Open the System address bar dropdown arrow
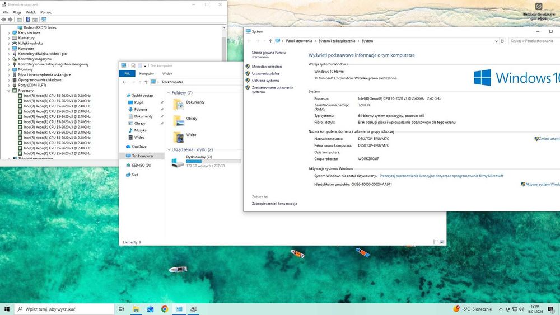The width and height of the screenshot is (560, 315). pyautogui.click(x=496, y=41)
